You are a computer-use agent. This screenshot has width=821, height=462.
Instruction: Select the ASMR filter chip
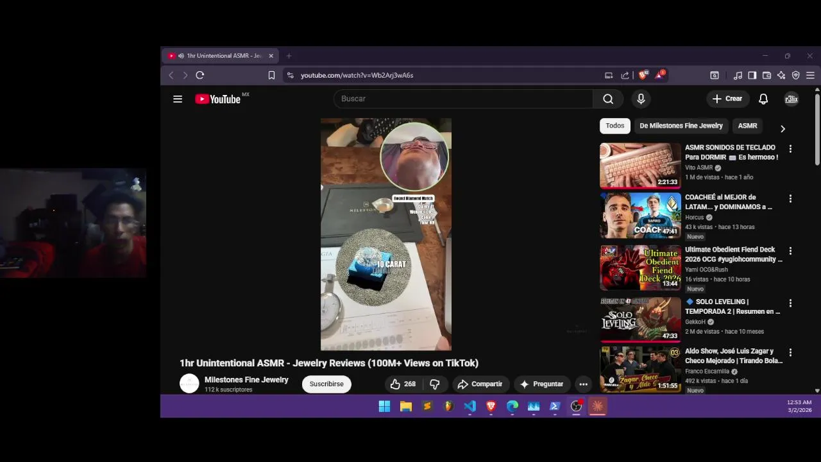[x=747, y=126]
